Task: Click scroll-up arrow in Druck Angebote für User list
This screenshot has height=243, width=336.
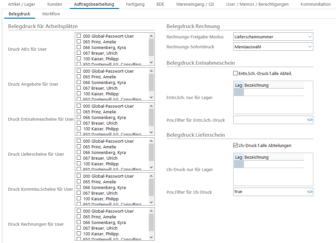Action: click(x=151, y=71)
